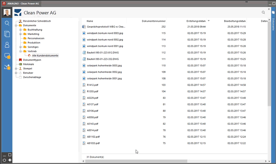Click the Stempel stamp icon
Image resolution: width=276 pixels, height=164 pixels.
(20, 68)
